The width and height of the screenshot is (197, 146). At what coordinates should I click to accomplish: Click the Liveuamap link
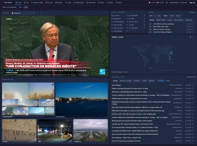tap(116, 16)
